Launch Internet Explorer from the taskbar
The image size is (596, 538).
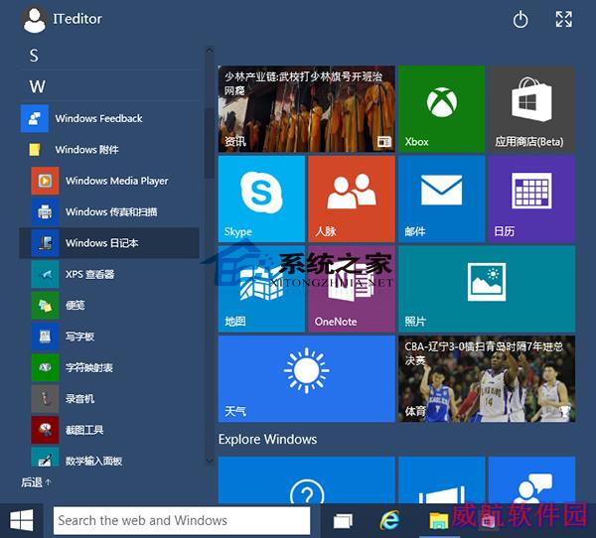[390, 520]
